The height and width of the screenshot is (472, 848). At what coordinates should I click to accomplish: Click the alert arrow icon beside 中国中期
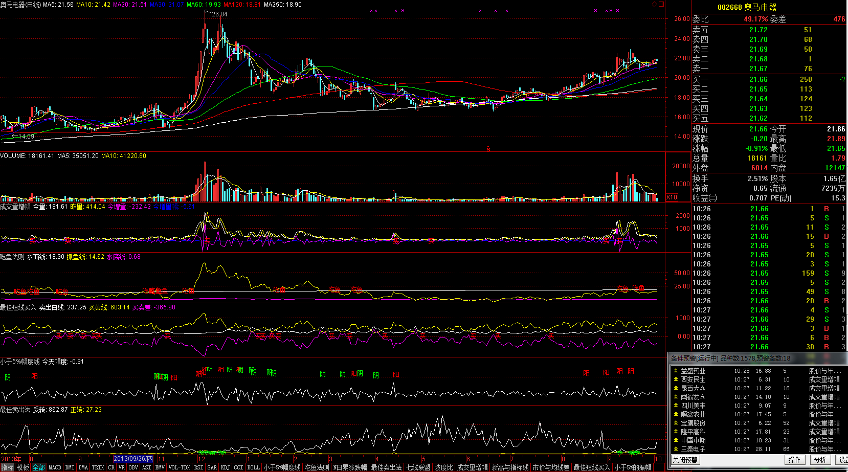coord(676,440)
